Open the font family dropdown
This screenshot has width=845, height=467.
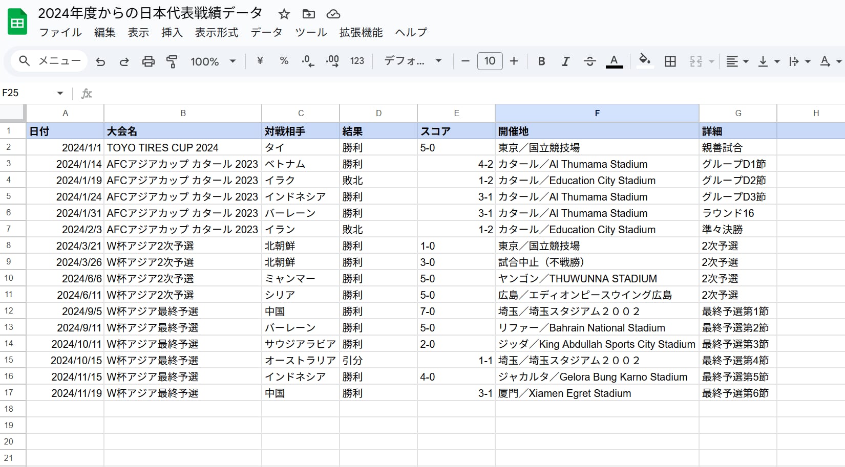pyautogui.click(x=413, y=61)
